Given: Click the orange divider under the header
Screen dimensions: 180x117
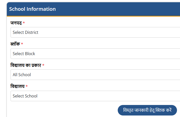Looking at the screenshot, I should [x=93, y=16].
